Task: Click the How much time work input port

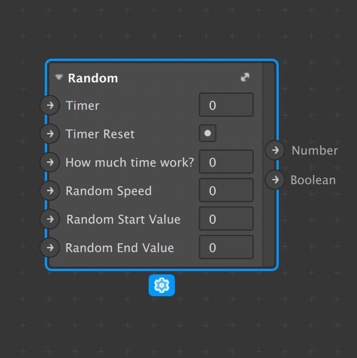Action: pyautogui.click(x=50, y=162)
